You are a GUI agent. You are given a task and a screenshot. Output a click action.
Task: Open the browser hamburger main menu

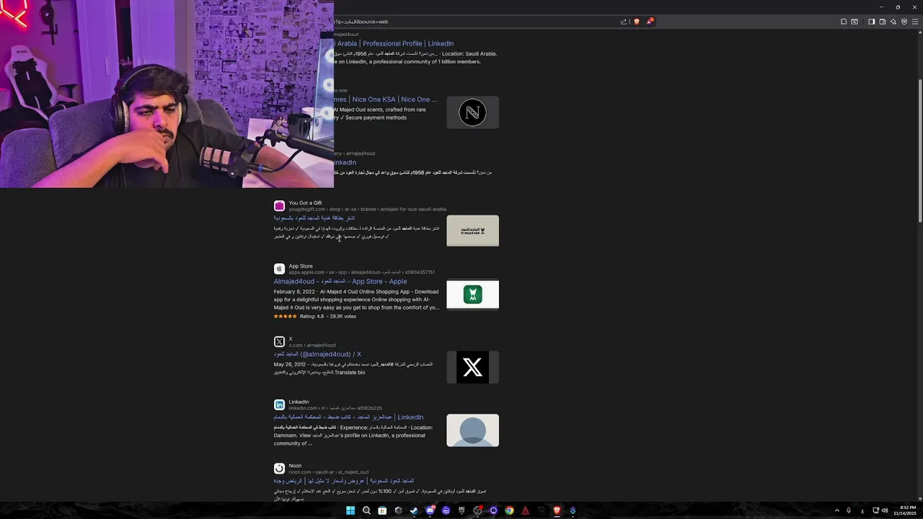click(915, 22)
